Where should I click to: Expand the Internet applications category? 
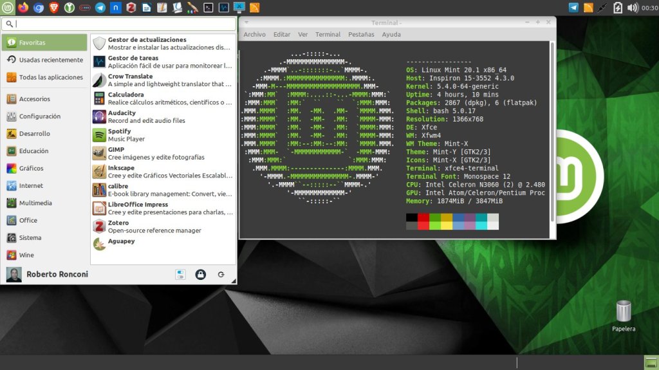point(31,185)
